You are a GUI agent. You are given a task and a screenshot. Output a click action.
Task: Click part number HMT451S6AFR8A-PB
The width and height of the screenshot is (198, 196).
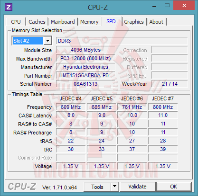85,75
